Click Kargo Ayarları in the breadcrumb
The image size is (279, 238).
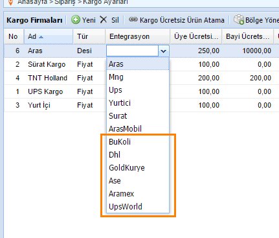pyautogui.click(x=106, y=2)
